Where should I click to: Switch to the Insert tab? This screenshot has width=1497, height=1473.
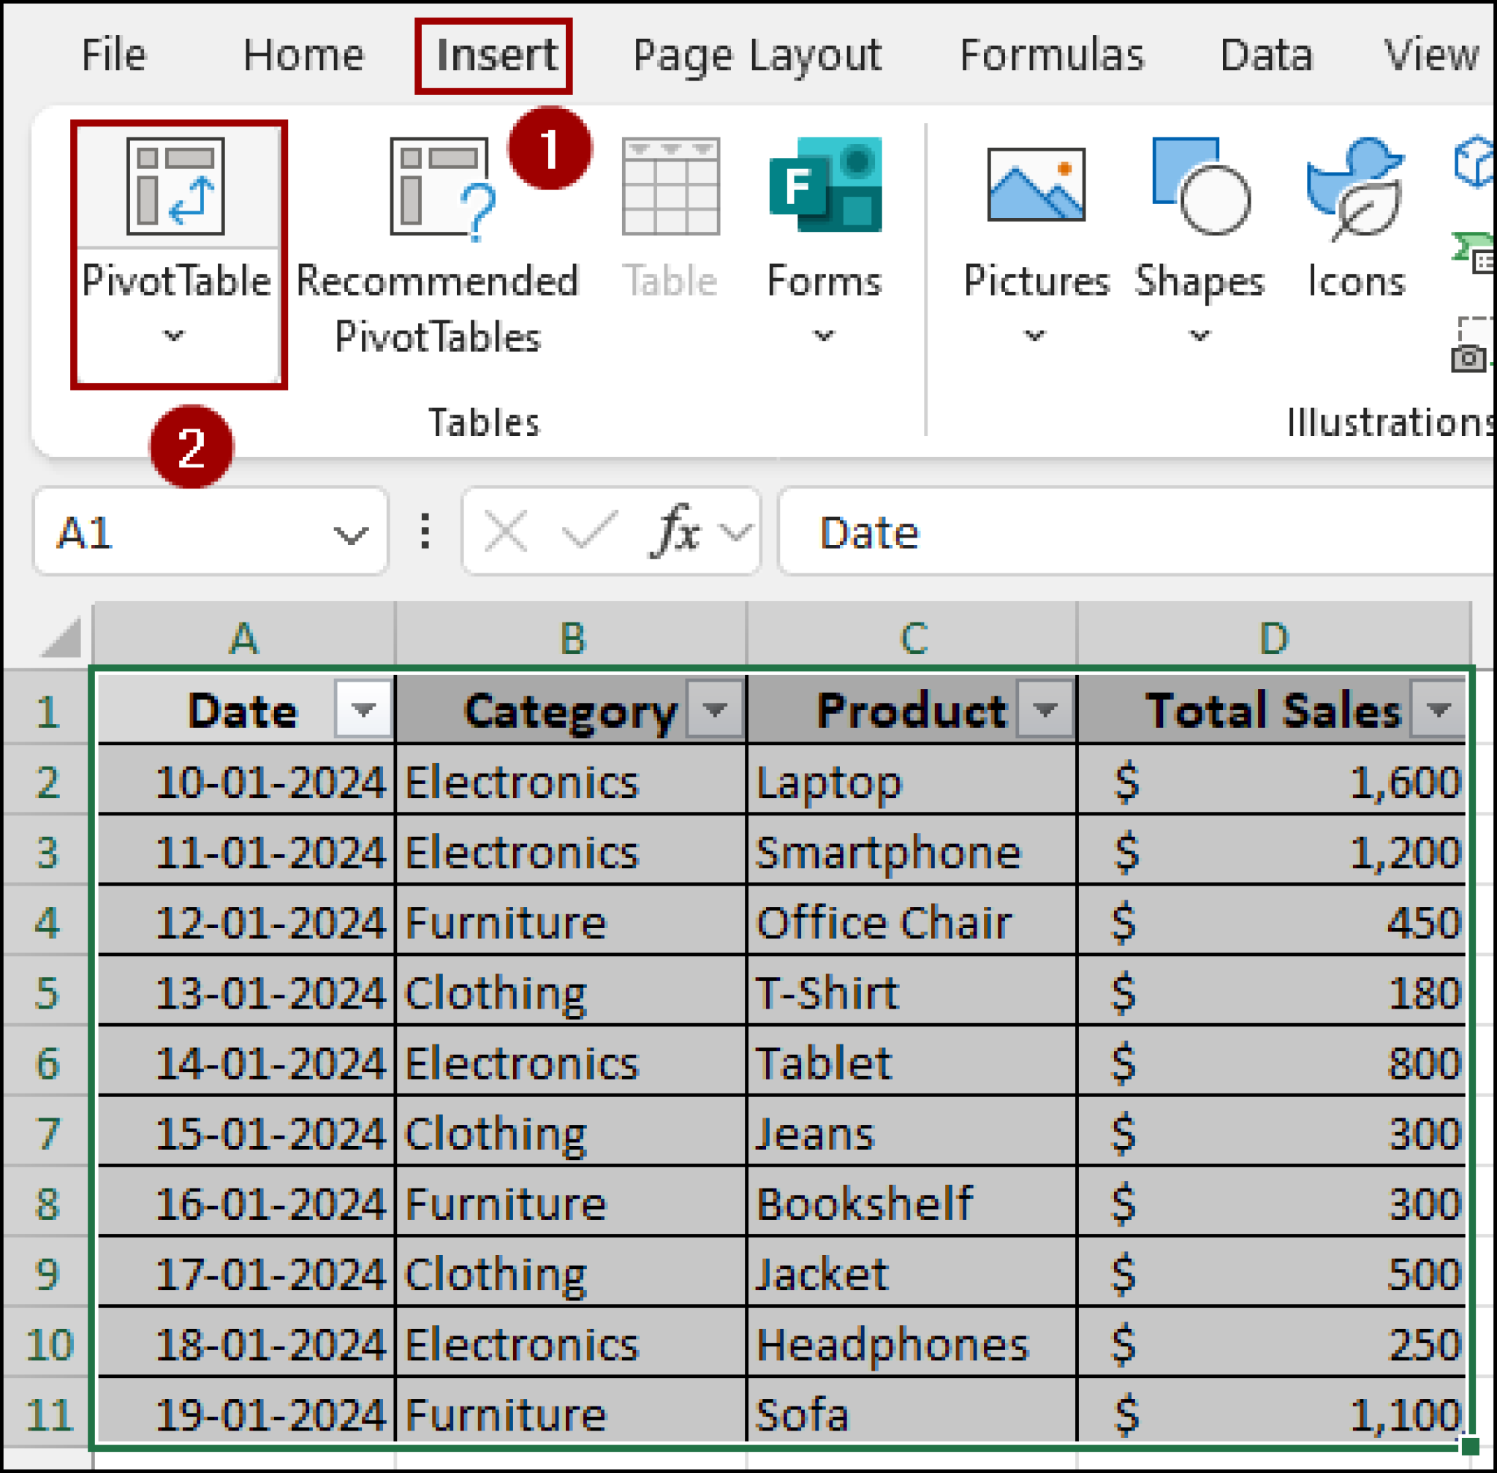pos(495,56)
